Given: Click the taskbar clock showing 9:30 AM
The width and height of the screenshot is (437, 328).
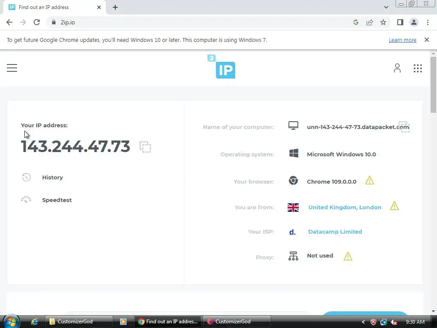Looking at the screenshot, I should coord(415,322).
